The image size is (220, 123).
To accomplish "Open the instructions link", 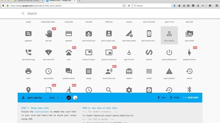I will coord(42,112).
